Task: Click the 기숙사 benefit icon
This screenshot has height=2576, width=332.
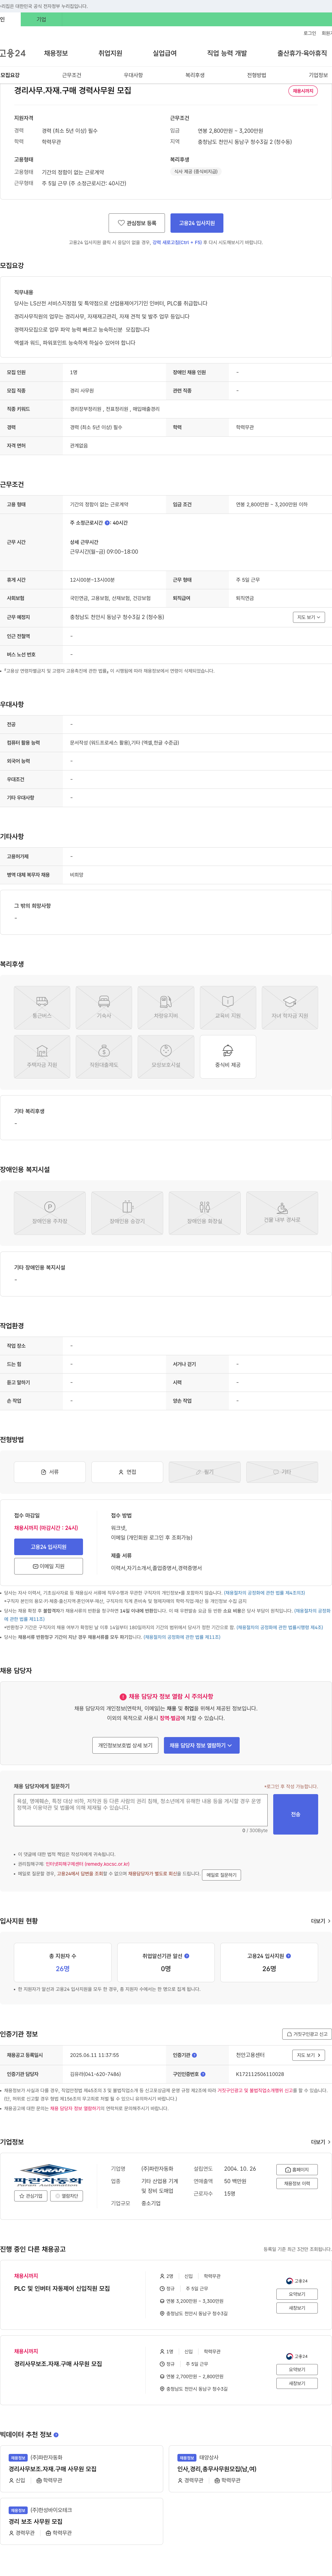Action: [x=104, y=1007]
